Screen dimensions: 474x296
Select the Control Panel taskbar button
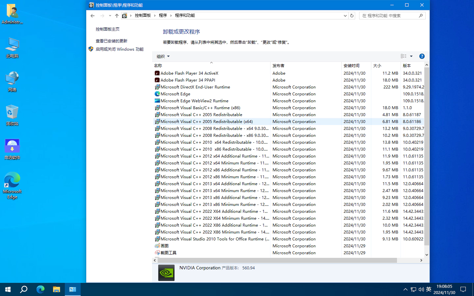click(73, 289)
